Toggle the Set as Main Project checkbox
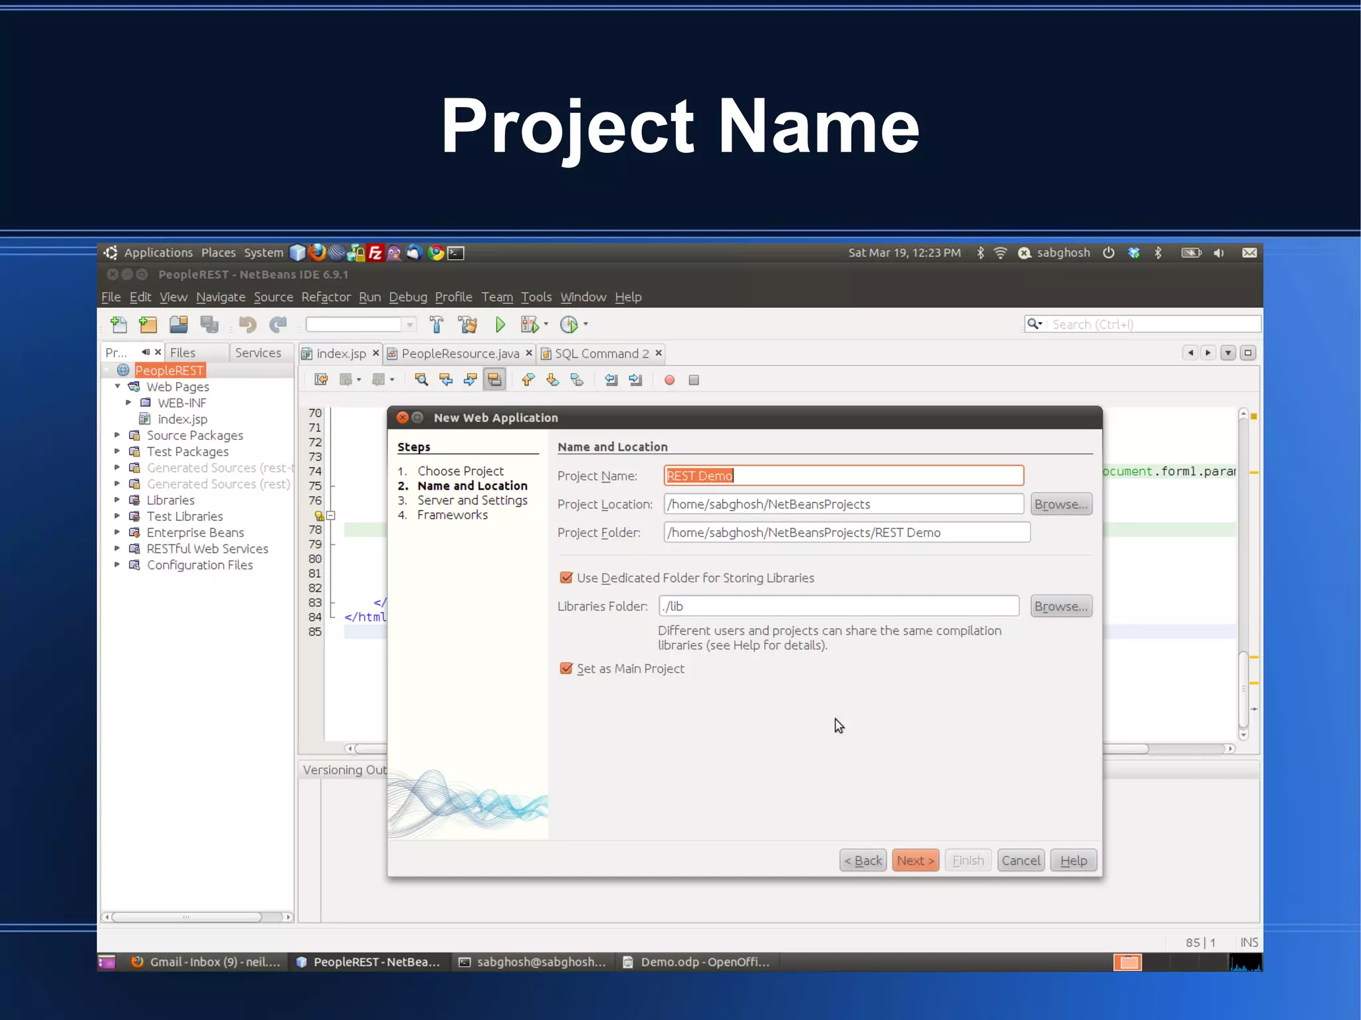 point(566,668)
